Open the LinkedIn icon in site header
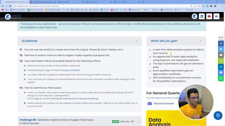The height and width of the screenshot is (126, 225). pos(202,16)
